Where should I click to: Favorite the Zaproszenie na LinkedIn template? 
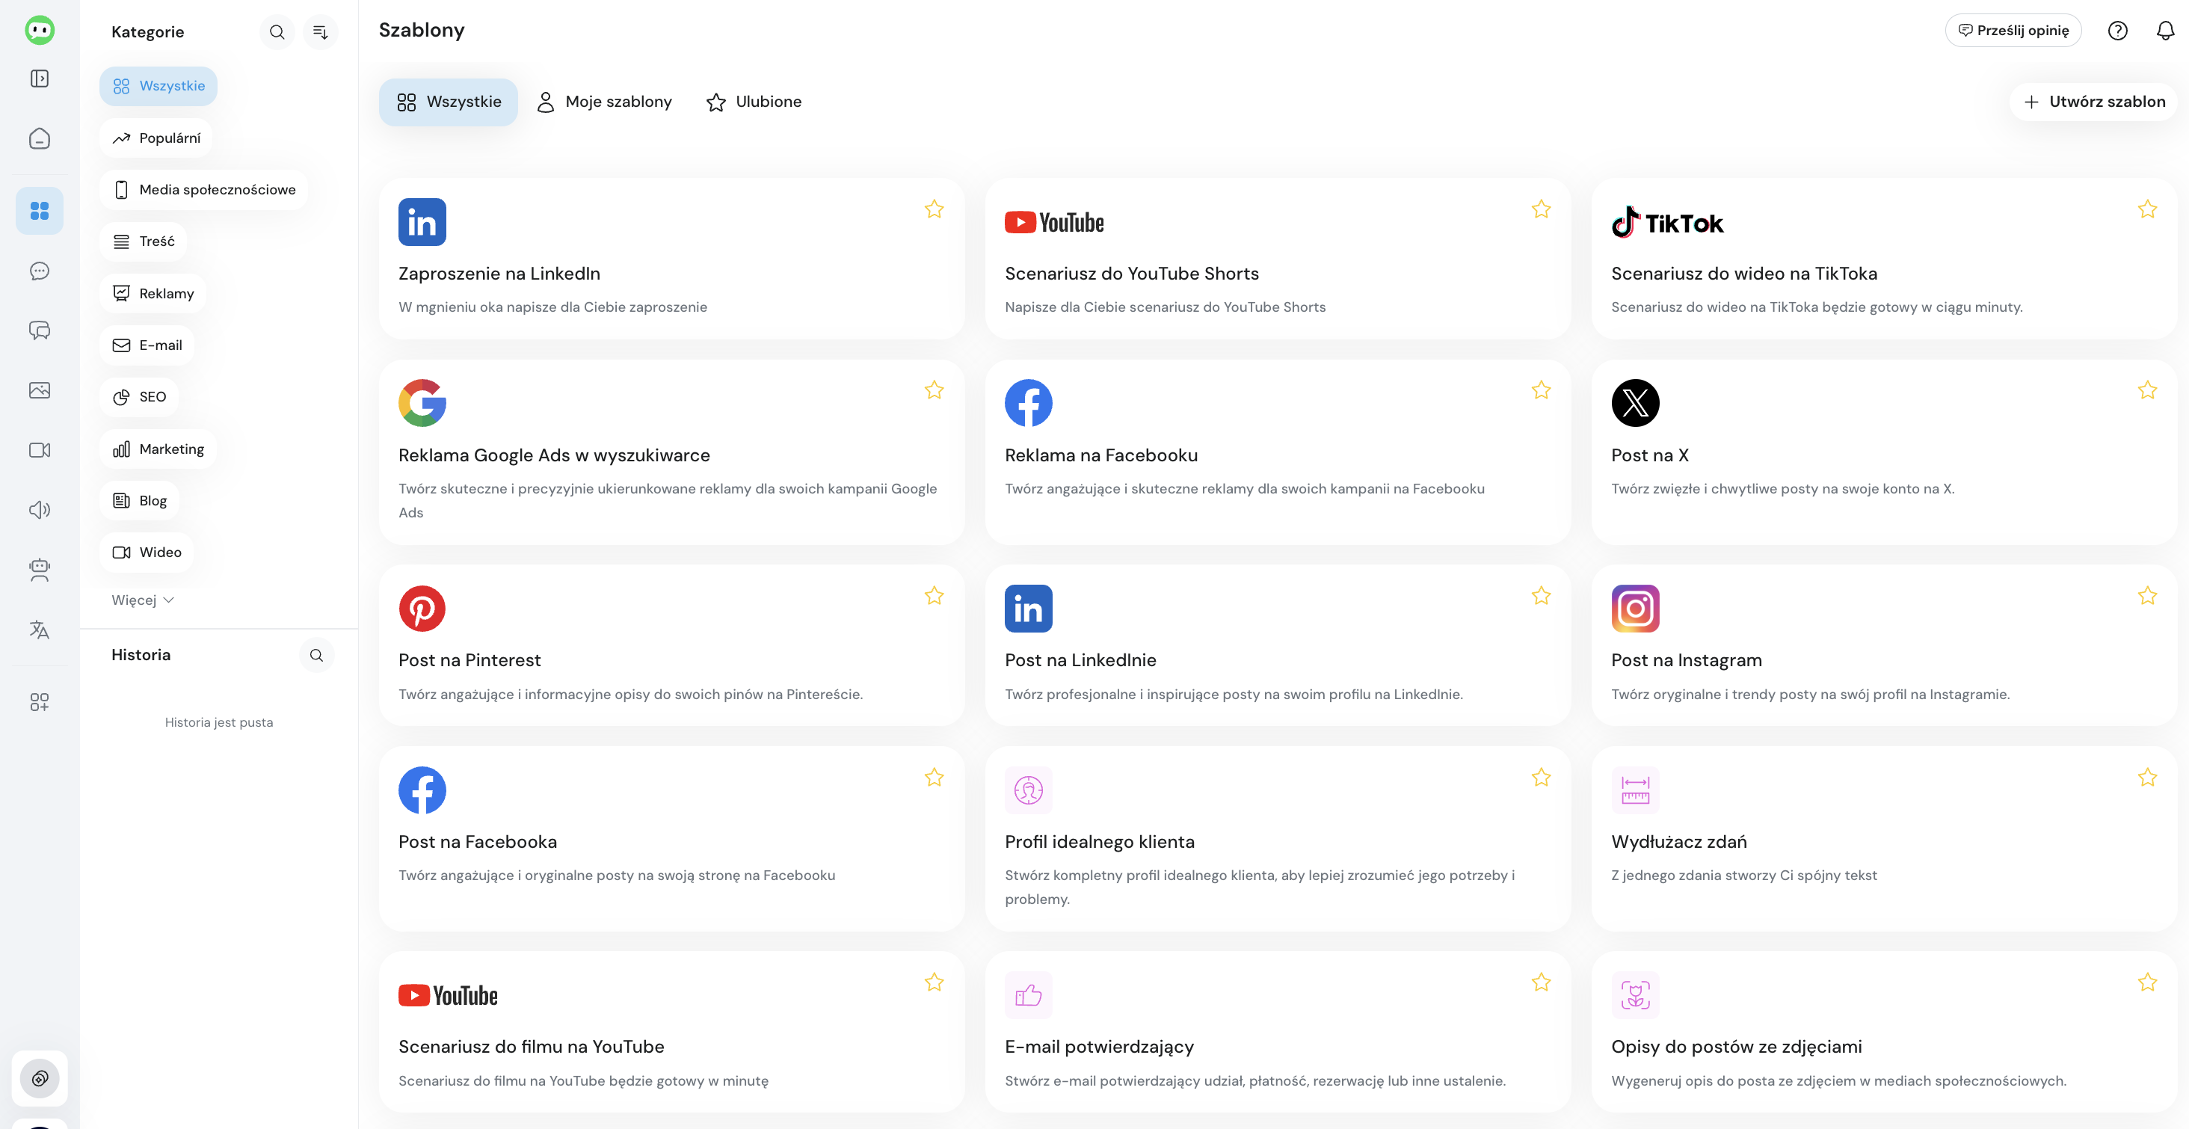[934, 209]
